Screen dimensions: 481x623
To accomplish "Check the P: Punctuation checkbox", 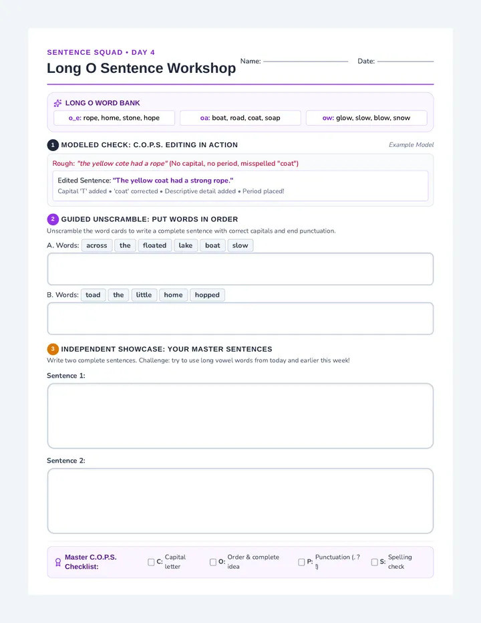I will coord(301,562).
